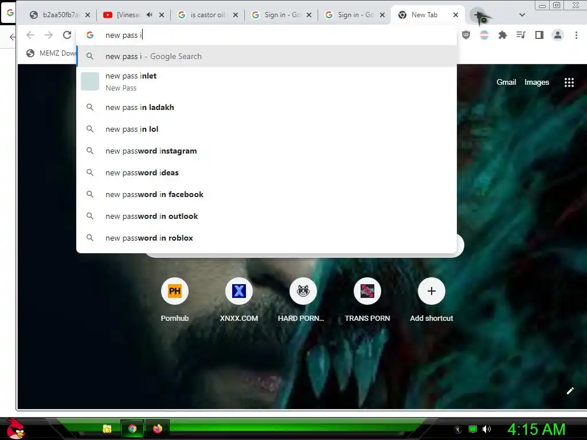
Task: Switch to the b2aa50fb7a tab
Action: pyautogui.click(x=60, y=15)
